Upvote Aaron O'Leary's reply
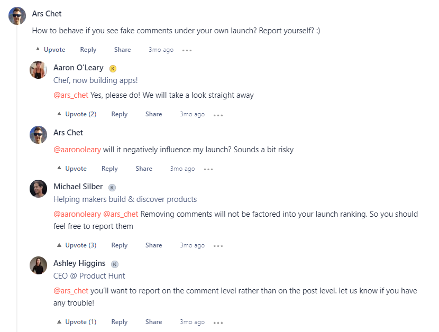 tap(76, 114)
